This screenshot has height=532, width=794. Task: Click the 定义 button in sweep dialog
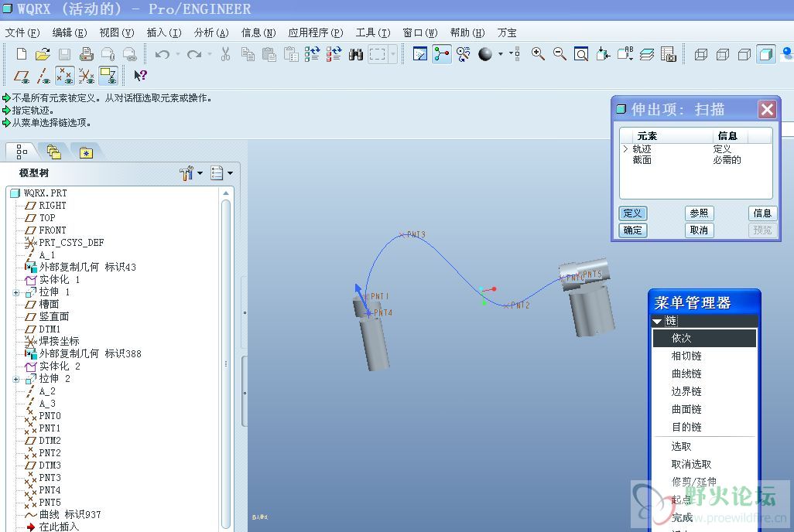tap(632, 213)
